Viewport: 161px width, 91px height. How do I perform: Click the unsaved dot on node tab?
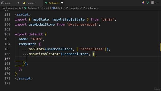click(x=18, y=3)
